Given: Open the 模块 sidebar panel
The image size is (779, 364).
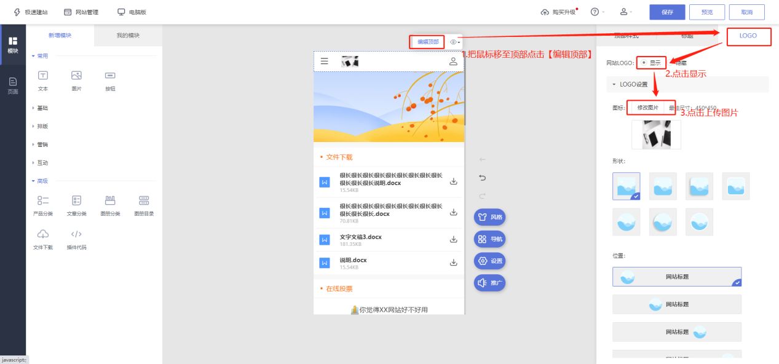Looking at the screenshot, I should click(12, 45).
